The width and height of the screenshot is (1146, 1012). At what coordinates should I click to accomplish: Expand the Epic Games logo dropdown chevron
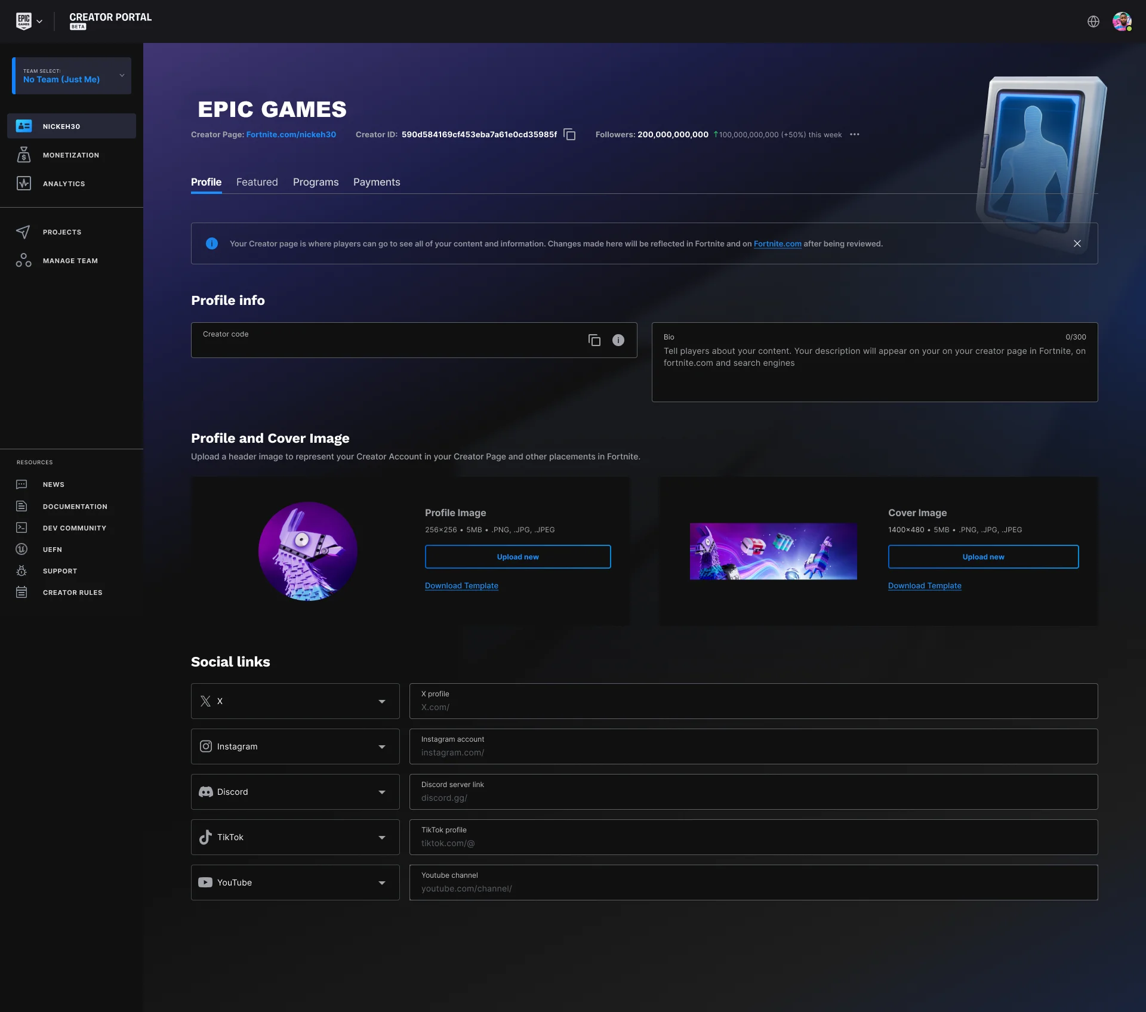[39, 21]
